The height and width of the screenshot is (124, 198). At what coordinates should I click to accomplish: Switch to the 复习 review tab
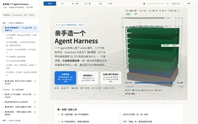pos(75,4)
